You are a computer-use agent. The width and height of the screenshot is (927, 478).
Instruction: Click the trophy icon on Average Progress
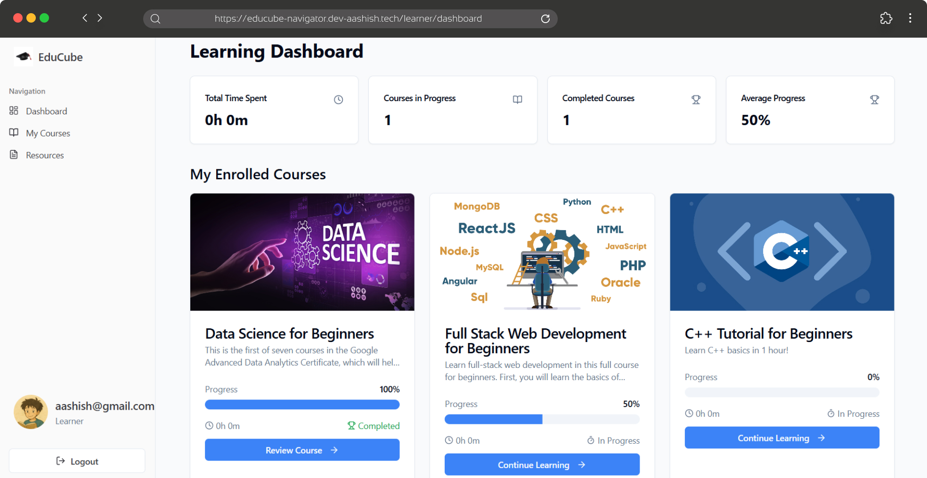(x=874, y=99)
